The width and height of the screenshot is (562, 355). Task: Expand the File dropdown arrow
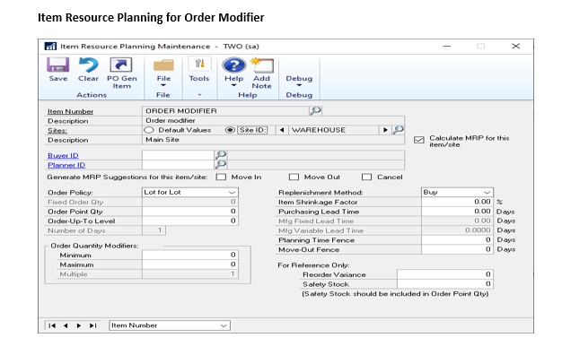click(x=163, y=85)
